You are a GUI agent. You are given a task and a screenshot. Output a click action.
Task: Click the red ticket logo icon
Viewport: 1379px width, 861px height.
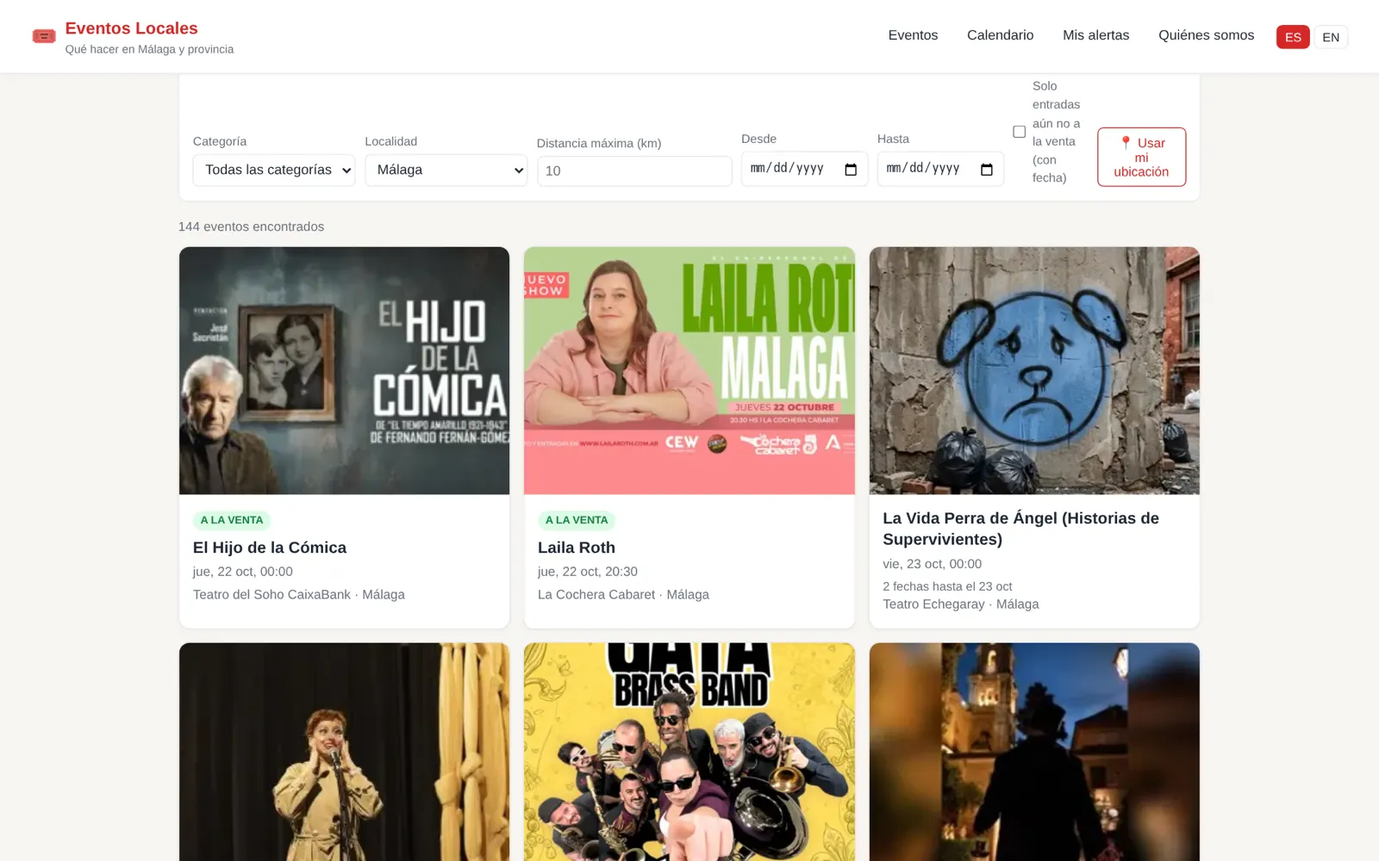pyautogui.click(x=44, y=36)
